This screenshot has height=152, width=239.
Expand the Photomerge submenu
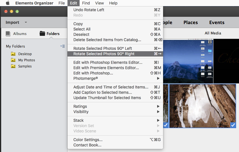(x=158, y=78)
